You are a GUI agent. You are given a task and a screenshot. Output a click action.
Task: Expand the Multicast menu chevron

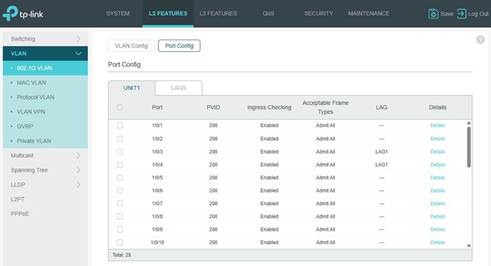[x=78, y=155]
